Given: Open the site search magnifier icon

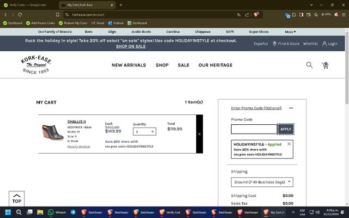Looking at the screenshot, I should [x=309, y=65].
